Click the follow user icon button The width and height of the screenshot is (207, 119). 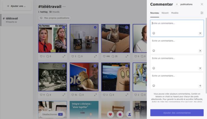[x=129, y=114]
